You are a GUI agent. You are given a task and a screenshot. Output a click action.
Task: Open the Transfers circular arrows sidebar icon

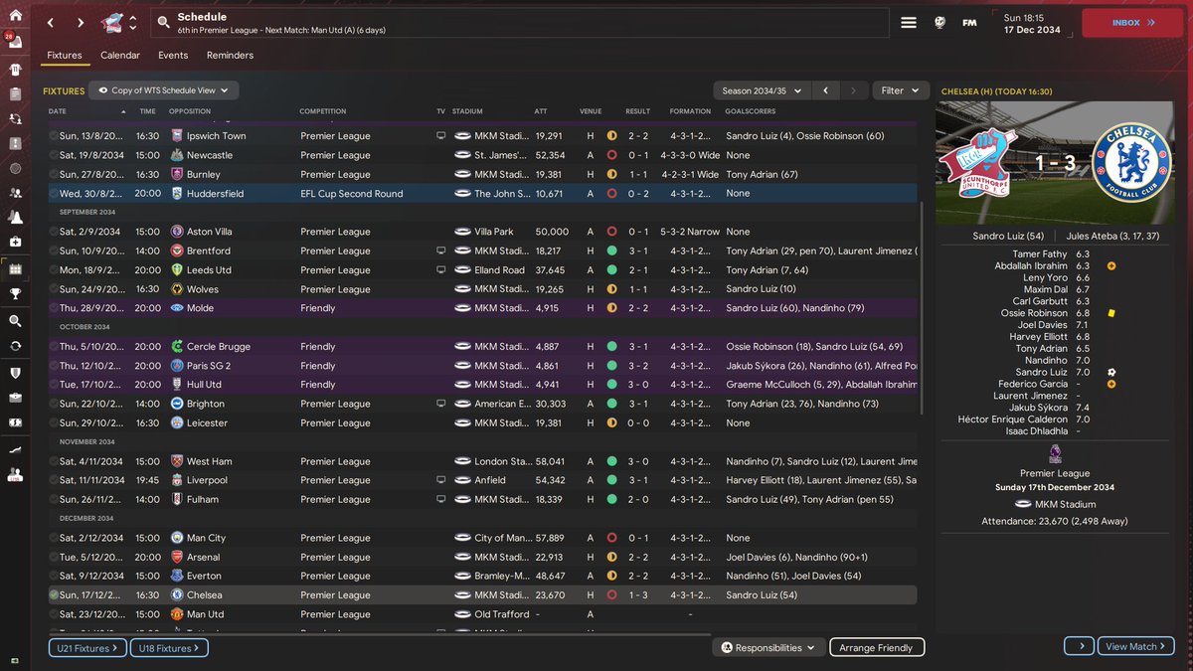pos(15,346)
